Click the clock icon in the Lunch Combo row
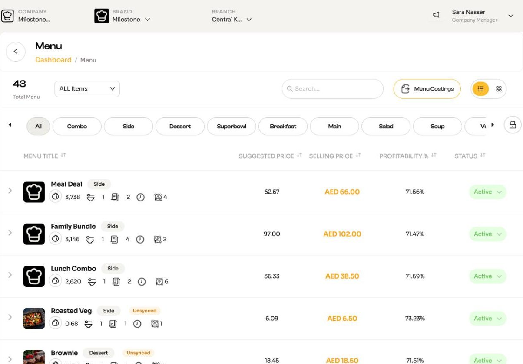The width and height of the screenshot is (523, 364). coord(142,282)
